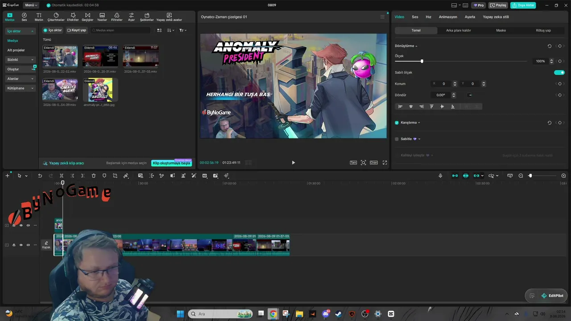The height and width of the screenshot is (321, 571).
Task: Open the Arka planı kaldır sub-tab
Action: click(x=459, y=30)
